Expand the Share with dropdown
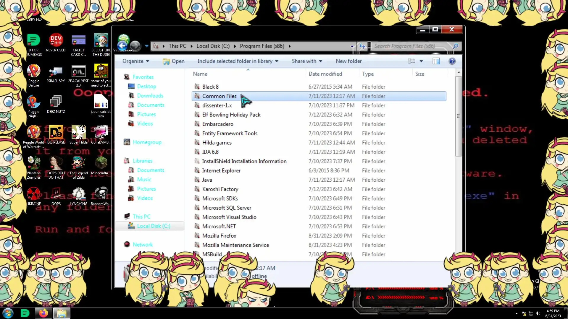 (x=307, y=61)
